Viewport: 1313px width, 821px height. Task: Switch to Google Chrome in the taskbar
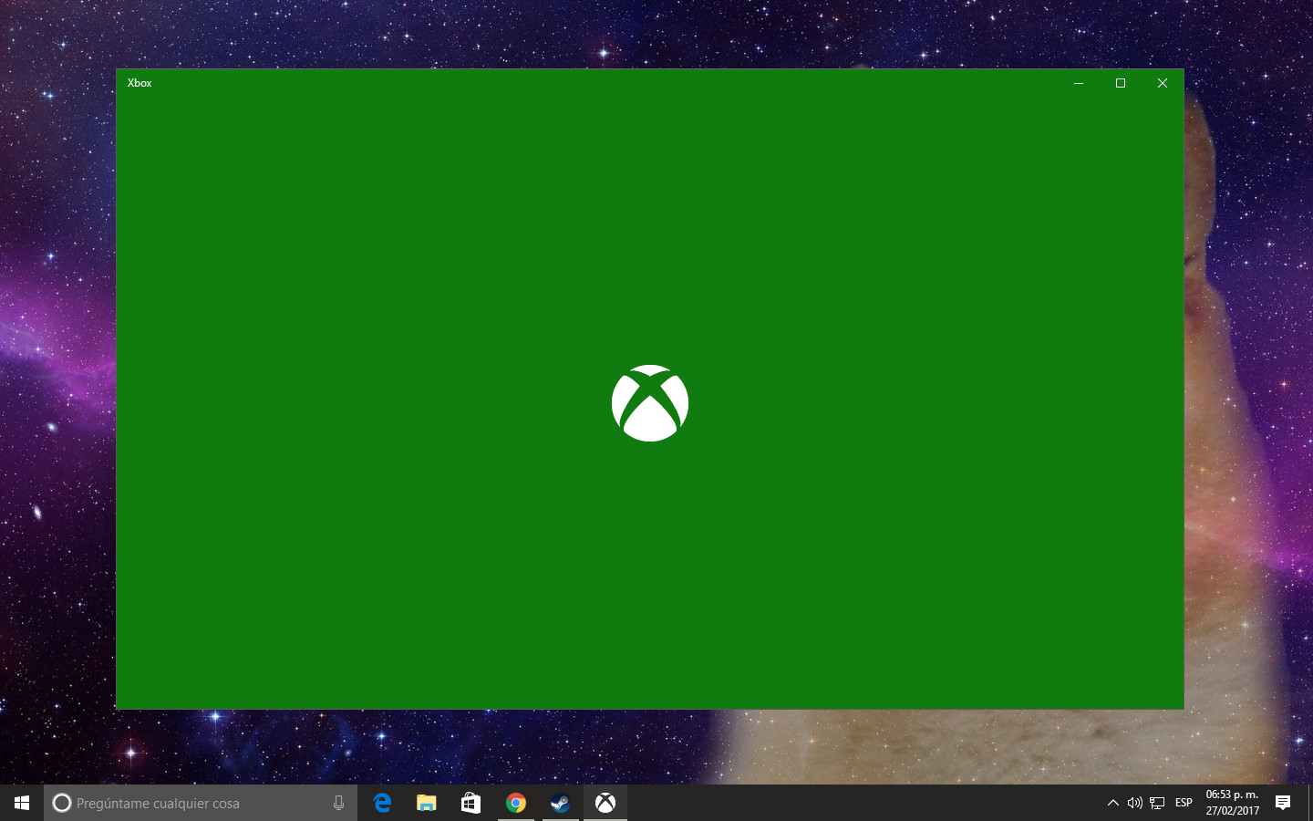[516, 803]
